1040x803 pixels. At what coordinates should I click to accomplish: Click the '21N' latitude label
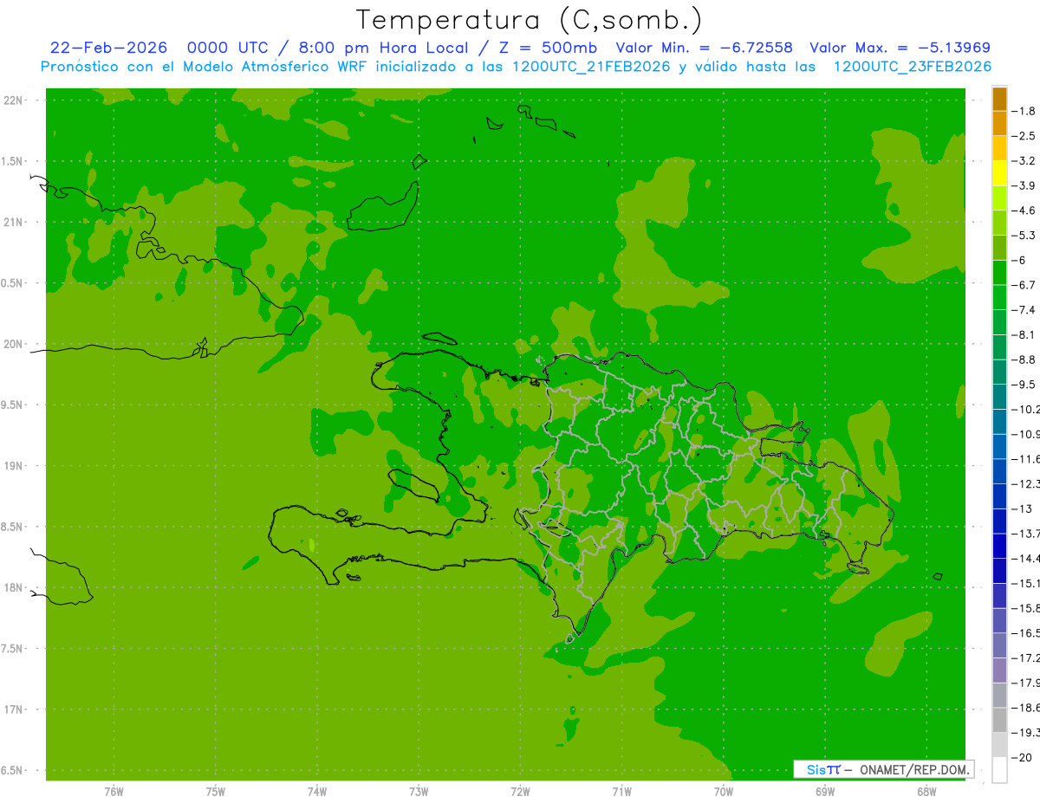(x=13, y=223)
